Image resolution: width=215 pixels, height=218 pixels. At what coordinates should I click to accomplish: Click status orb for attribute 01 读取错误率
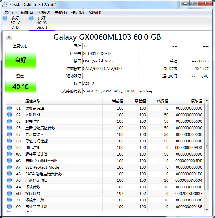[9, 108]
